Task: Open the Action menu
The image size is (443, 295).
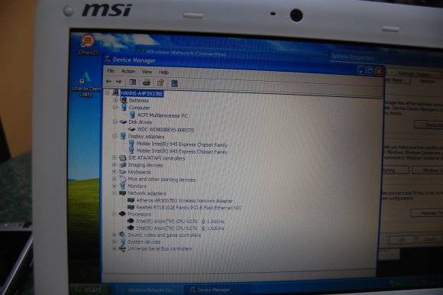Action: tap(128, 71)
